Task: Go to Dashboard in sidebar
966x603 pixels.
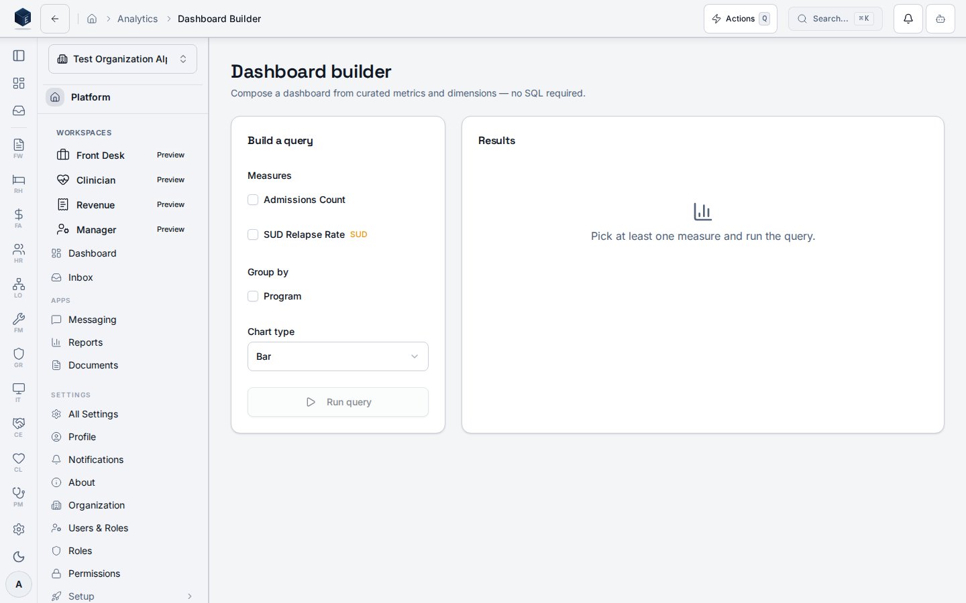Action: click(x=122, y=253)
